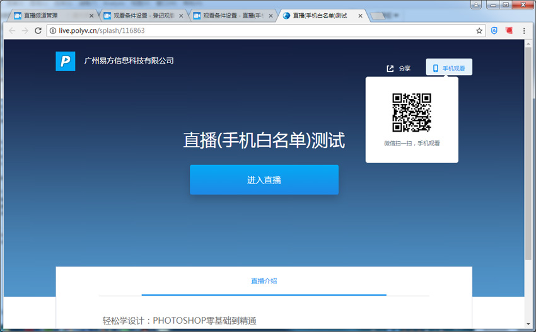The height and width of the screenshot is (332, 536).
Task: Switch to the 直播频道管理 tab
Action: tap(49, 16)
